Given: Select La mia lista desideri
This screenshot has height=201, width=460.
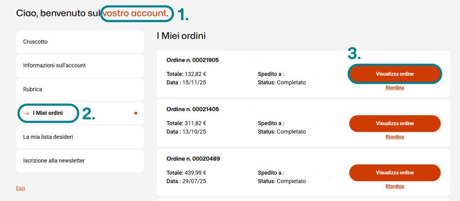Looking at the screenshot, I should (80, 137).
